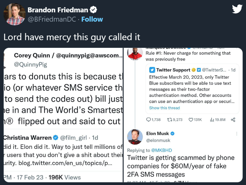This screenshot has width=246, height=185.
Task: Click Brandon Friedman's profile photo
Action: pyautogui.click(x=14, y=15)
